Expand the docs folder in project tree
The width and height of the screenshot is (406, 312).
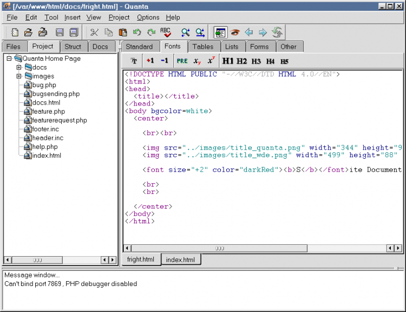pos(19,68)
